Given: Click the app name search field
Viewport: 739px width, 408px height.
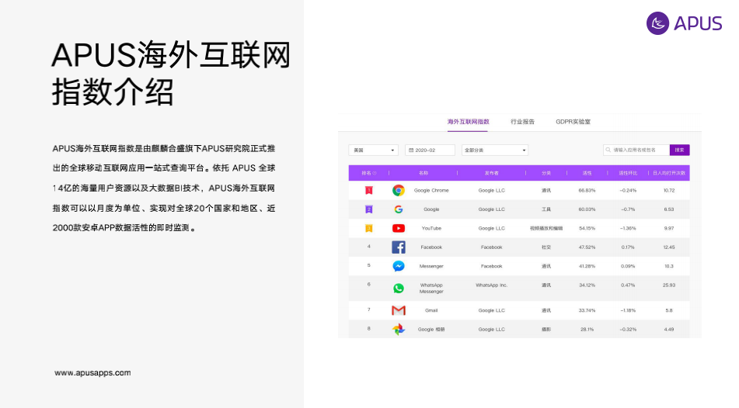Looking at the screenshot, I should click(x=637, y=150).
